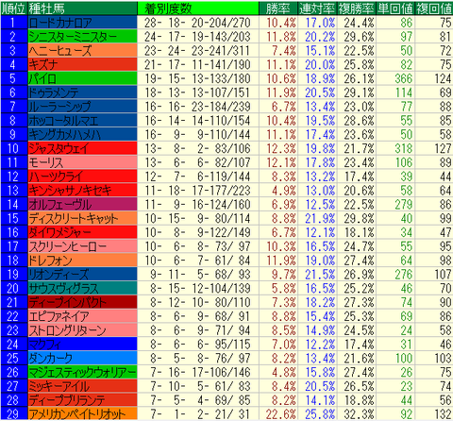Click 単回値 value 366
Image resolution: width=453 pixels, height=421 pixels.
404,78
